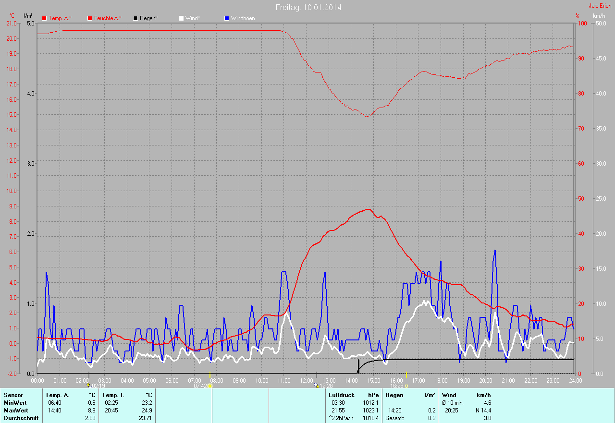Click the 'Temp. A.' column header in the table
The image size is (615, 423).
click(x=58, y=395)
